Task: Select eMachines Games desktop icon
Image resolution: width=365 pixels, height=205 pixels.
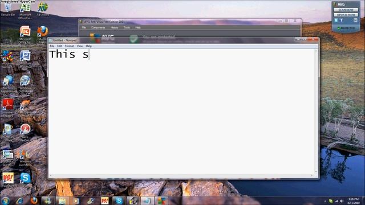Action: pos(7,59)
